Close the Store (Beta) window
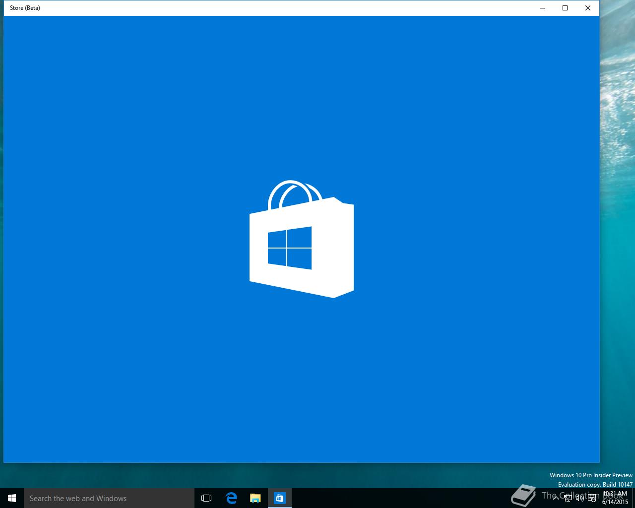635x508 pixels. pos(588,8)
